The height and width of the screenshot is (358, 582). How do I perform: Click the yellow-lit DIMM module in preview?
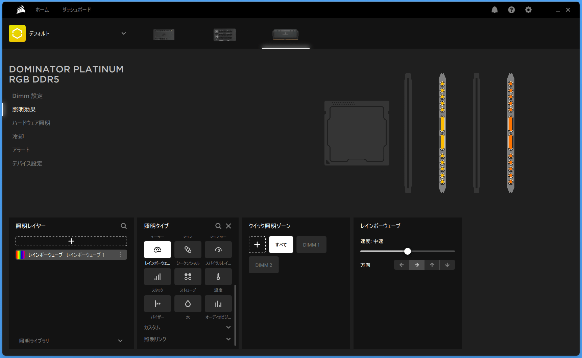click(442, 133)
